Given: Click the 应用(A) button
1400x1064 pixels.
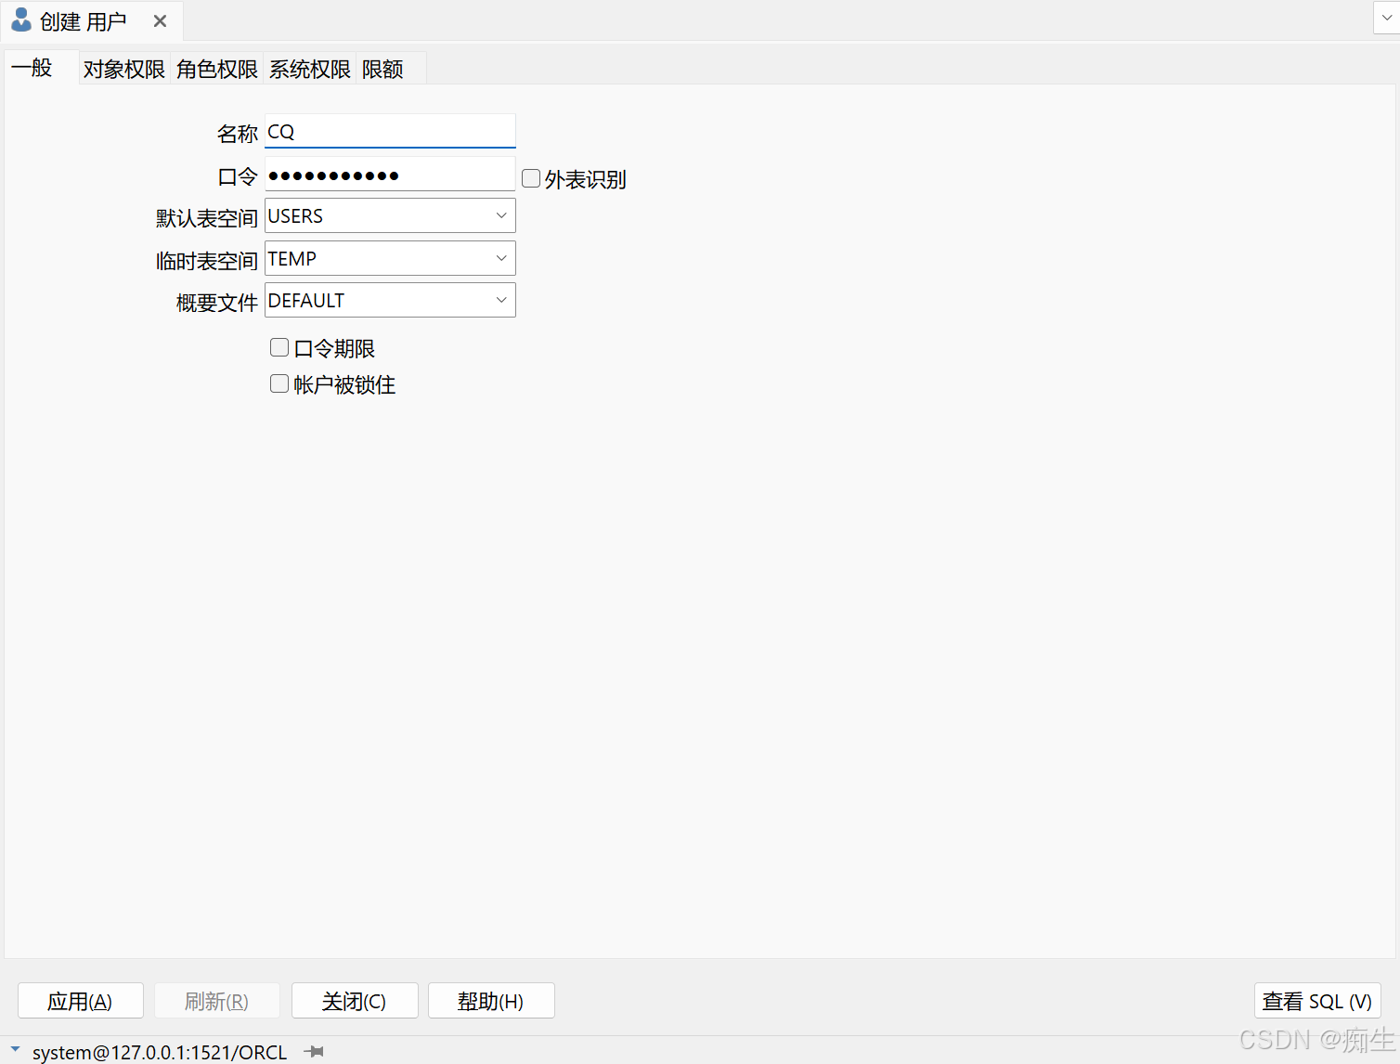Looking at the screenshot, I should pyautogui.click(x=81, y=1001).
